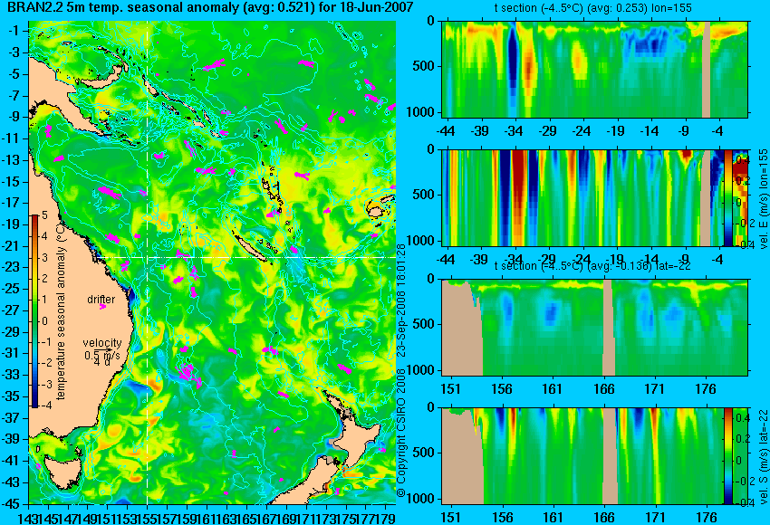Click the white dashed vertical line at longitude 155

tap(148, 262)
